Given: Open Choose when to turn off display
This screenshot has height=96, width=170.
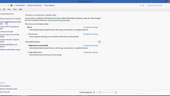Looking at the screenshot, I should tap(10, 35).
